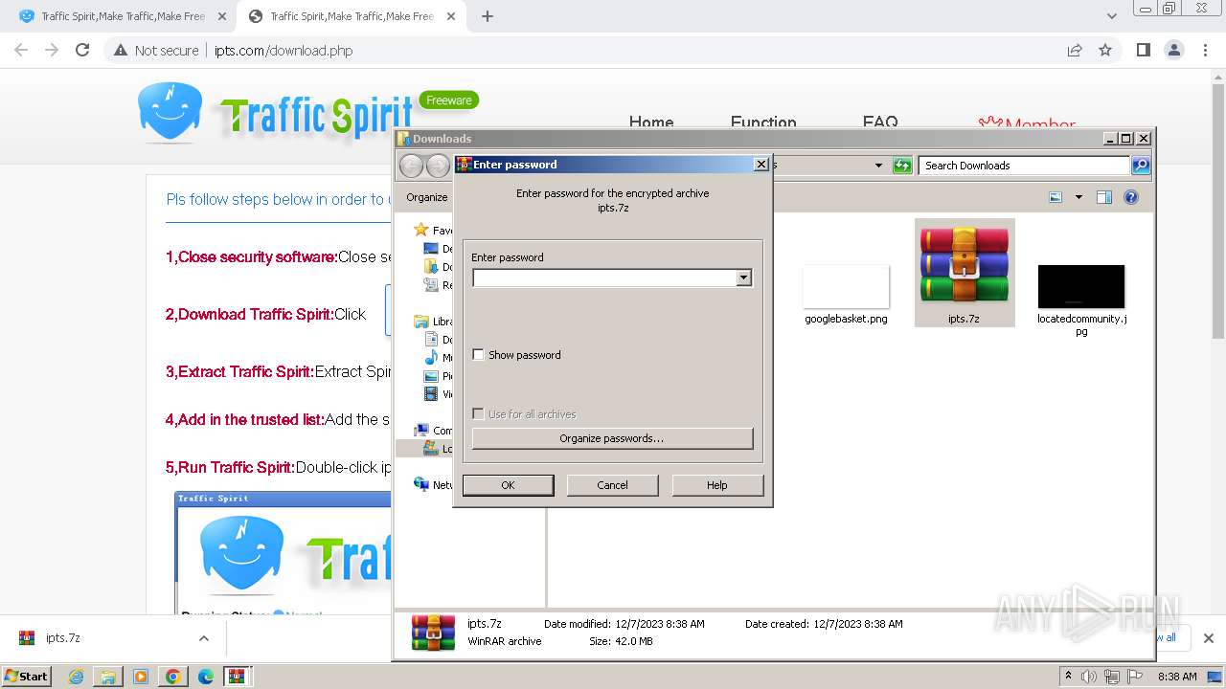Viewport: 1226px width, 689px height.
Task: Share this page using share icon
Action: pos(1075,50)
